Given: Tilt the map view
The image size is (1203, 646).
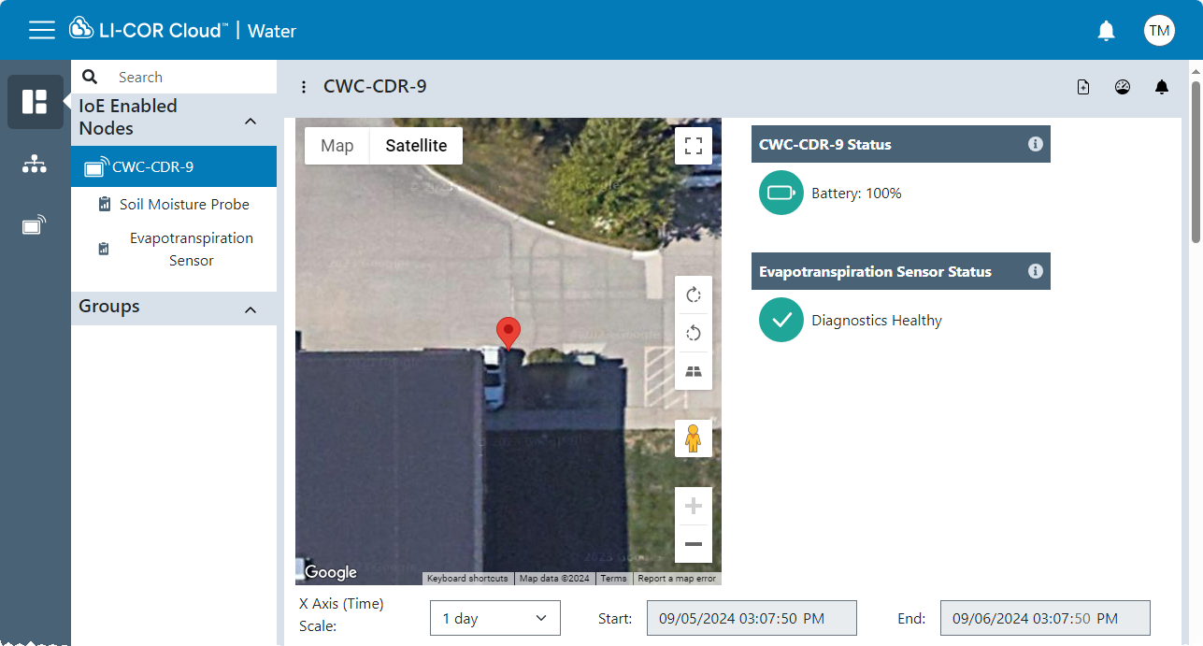Looking at the screenshot, I should (x=694, y=371).
